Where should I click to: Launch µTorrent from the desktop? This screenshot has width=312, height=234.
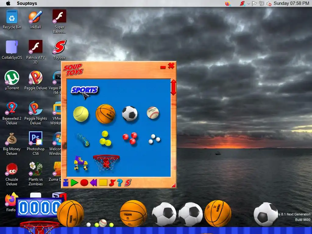[x=12, y=80]
